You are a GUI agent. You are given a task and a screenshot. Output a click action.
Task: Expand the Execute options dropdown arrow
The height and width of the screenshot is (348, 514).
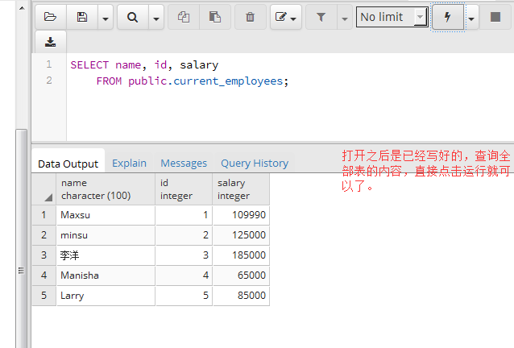(x=471, y=17)
